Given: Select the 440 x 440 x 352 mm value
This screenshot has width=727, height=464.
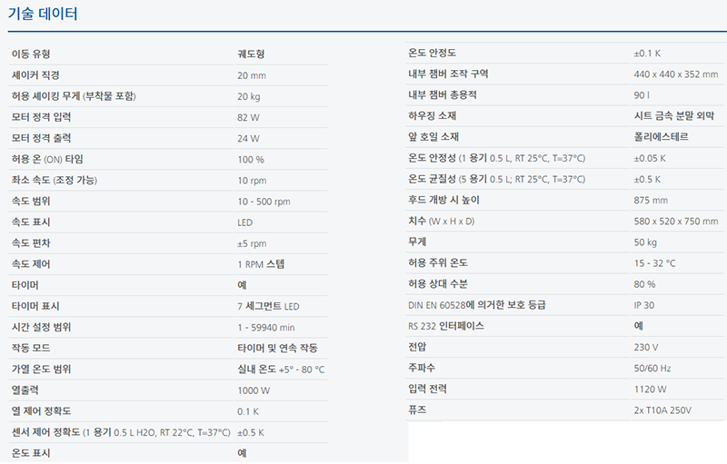Looking at the screenshot, I should 675,74.
